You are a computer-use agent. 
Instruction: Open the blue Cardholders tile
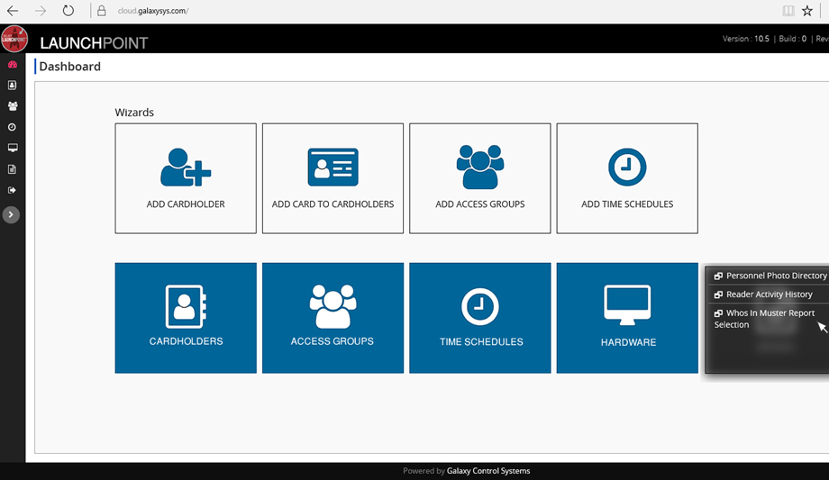(x=186, y=318)
